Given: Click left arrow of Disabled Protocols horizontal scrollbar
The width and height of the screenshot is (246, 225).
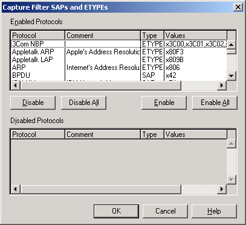Looking at the screenshot, I should [16, 189].
